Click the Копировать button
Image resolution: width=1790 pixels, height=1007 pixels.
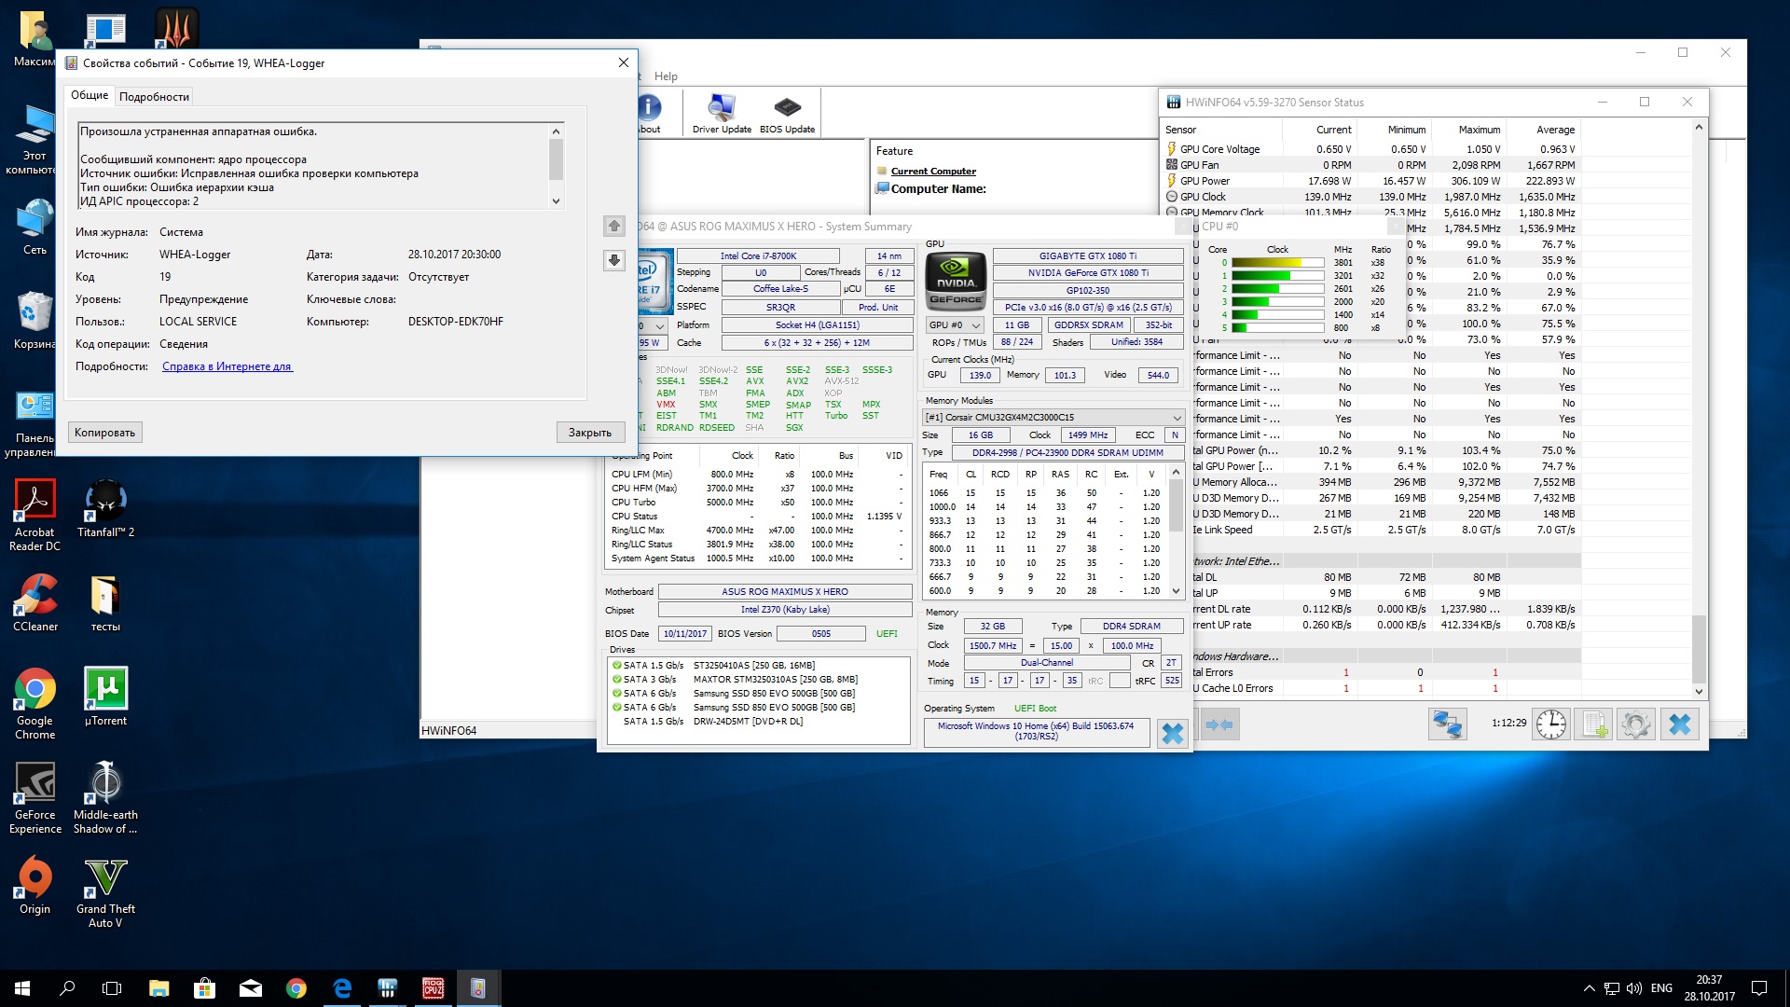[104, 433]
